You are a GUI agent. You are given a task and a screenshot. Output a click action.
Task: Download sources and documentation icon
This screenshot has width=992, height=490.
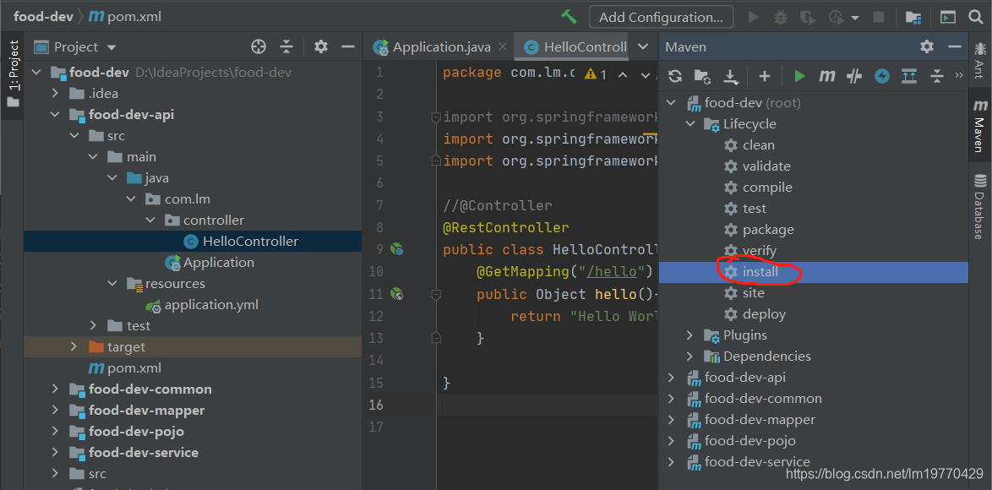(731, 77)
